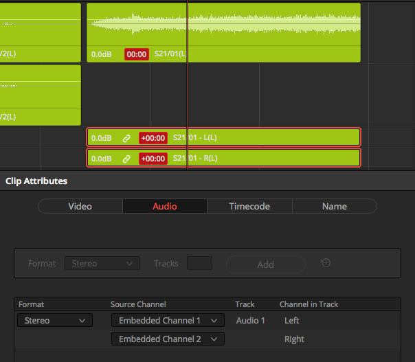Open the Timecode tab

249,206
